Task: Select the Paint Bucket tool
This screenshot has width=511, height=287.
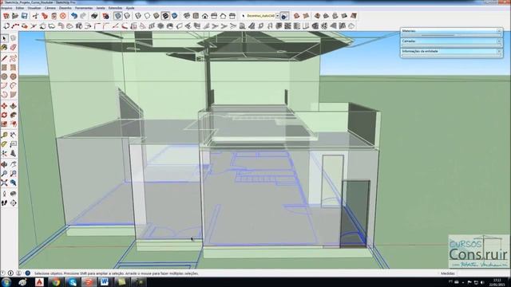Action: coord(4,48)
